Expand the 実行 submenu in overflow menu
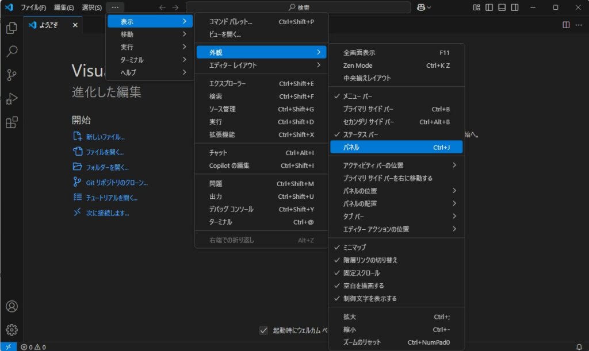The image size is (589, 351). coord(150,47)
